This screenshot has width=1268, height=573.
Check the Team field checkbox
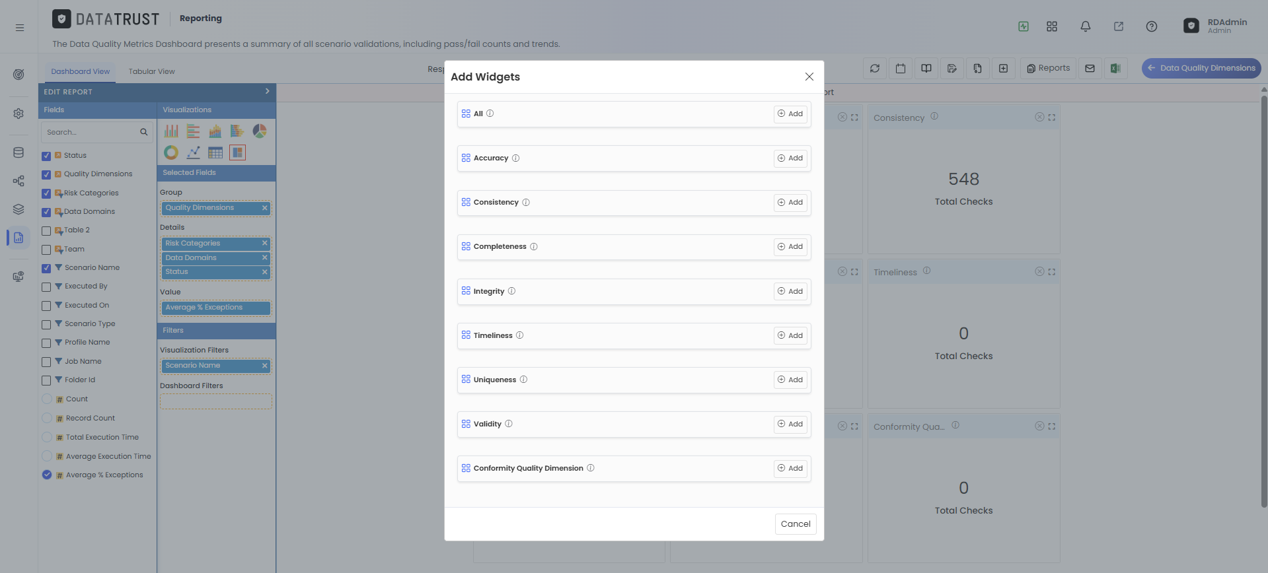46,250
